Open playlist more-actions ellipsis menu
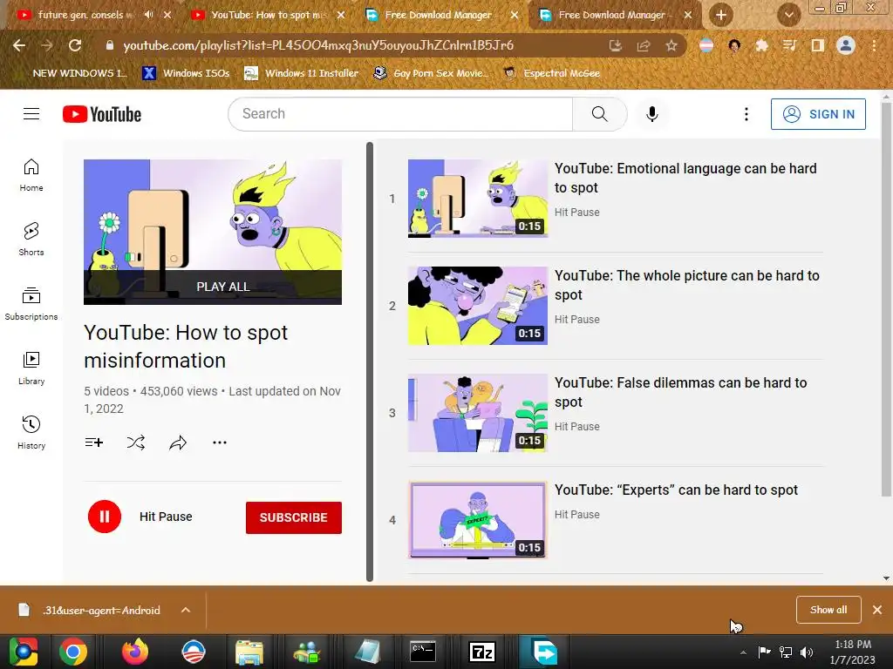Image resolution: width=893 pixels, height=669 pixels. tap(219, 442)
